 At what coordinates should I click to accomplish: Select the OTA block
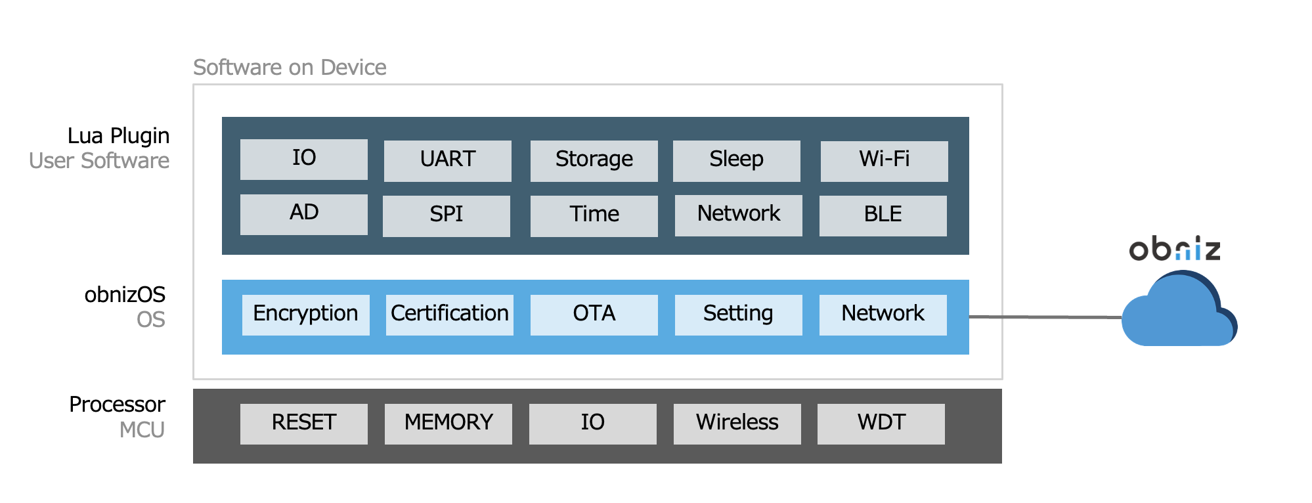(594, 315)
